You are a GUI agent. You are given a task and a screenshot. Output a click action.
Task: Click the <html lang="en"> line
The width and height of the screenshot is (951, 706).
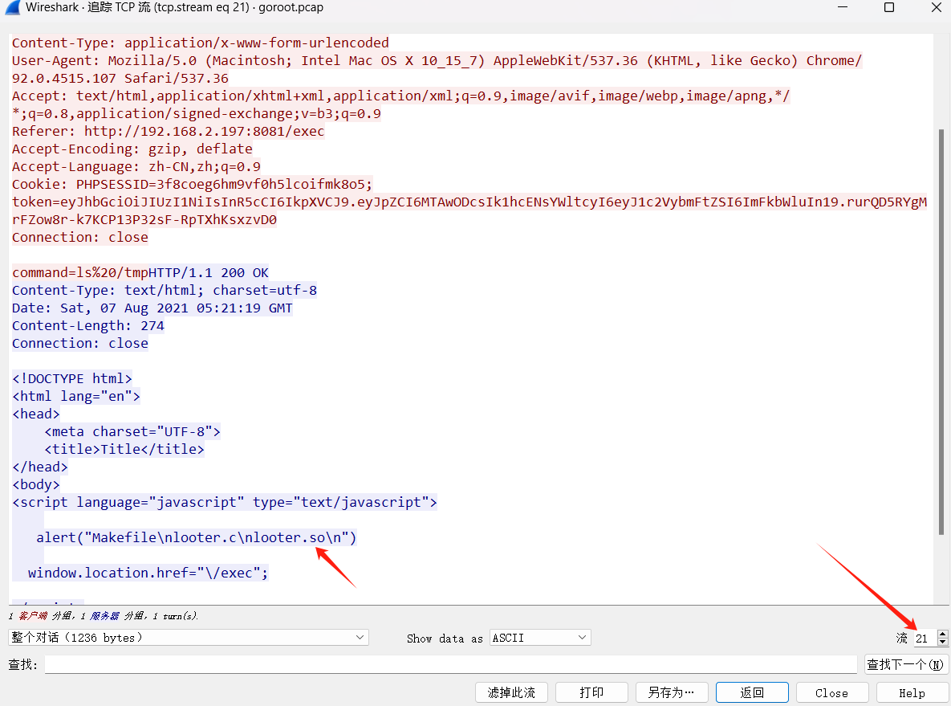point(75,397)
